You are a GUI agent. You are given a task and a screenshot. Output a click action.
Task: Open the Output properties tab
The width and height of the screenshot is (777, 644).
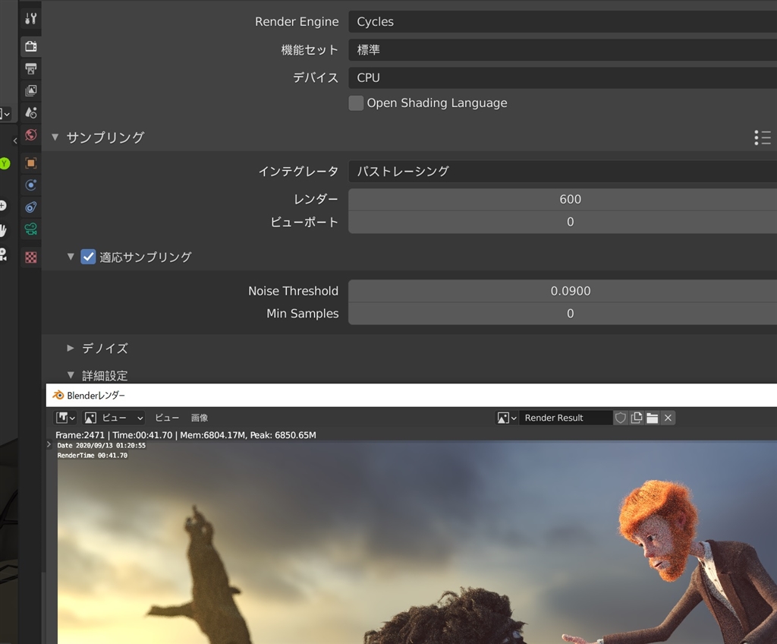30,68
